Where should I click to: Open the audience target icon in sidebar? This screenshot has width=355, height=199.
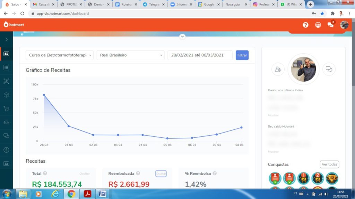point(6,81)
